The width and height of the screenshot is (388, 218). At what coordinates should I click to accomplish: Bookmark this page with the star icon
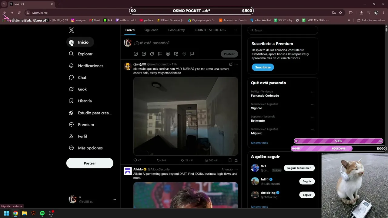340,13
